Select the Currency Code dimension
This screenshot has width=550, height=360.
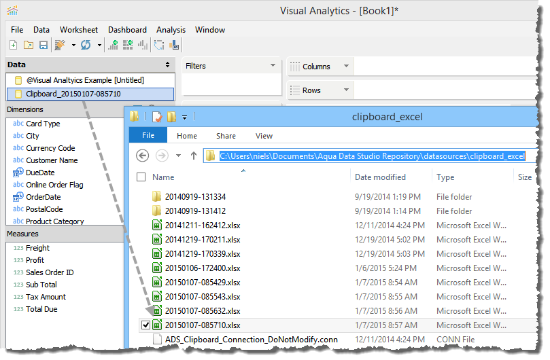pyautogui.click(x=50, y=148)
